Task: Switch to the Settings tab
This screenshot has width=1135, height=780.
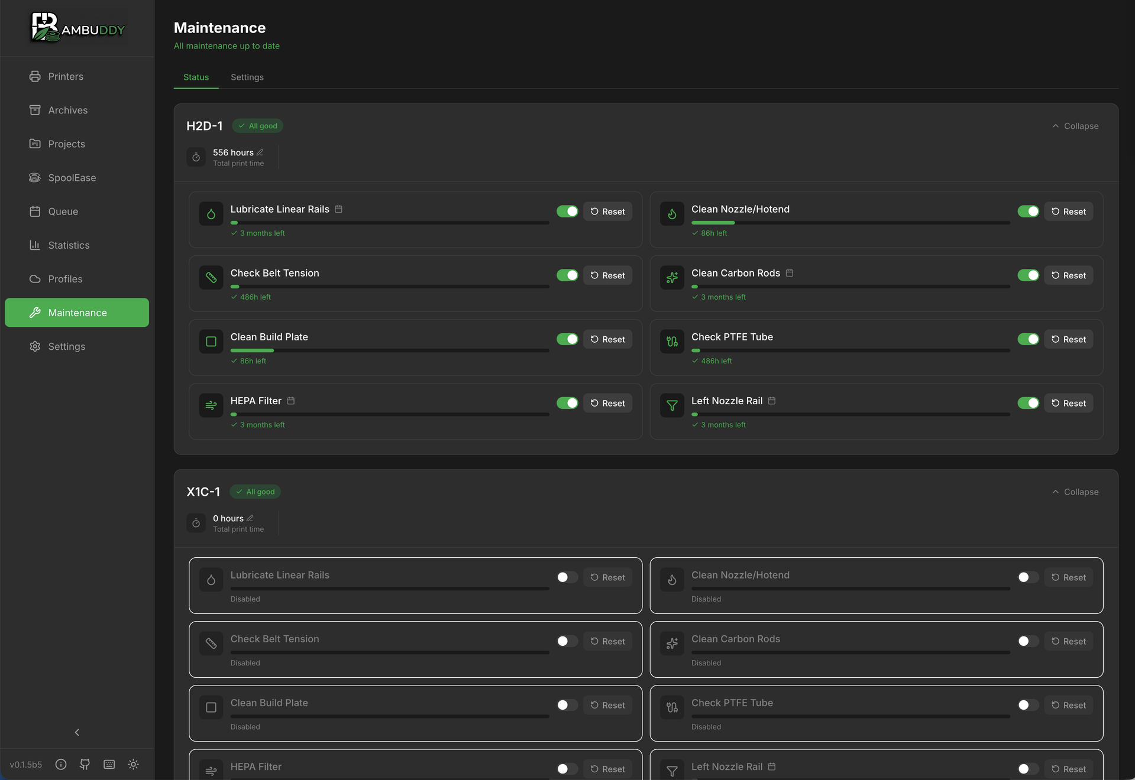Action: (x=247, y=77)
